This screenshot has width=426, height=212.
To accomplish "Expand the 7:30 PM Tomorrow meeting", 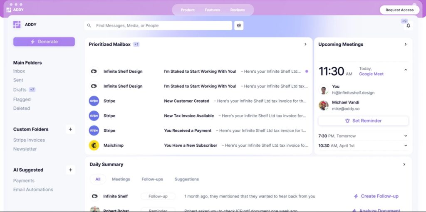I will coord(406,136).
